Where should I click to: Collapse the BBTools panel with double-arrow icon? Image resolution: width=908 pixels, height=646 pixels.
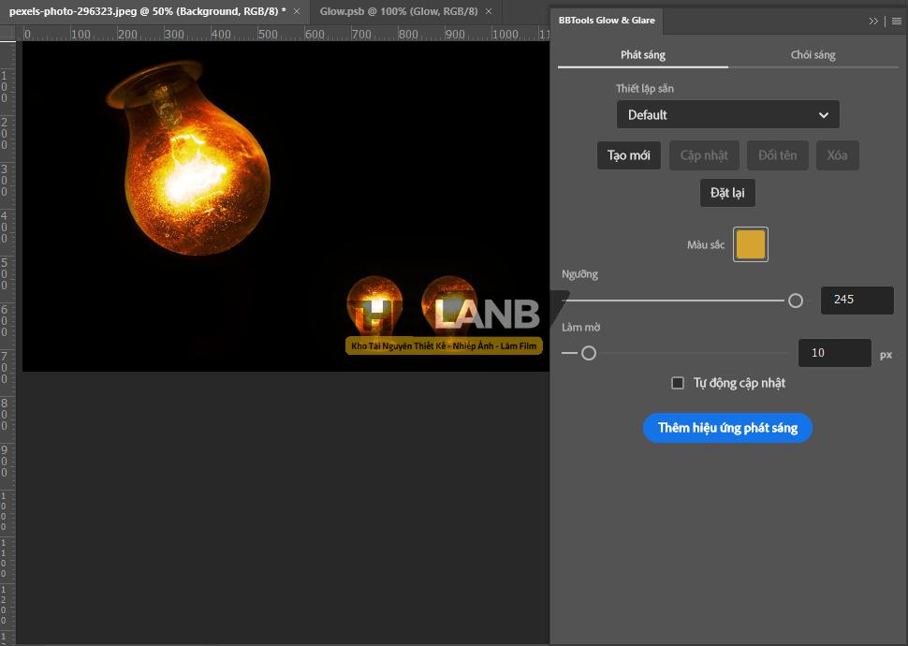873,21
